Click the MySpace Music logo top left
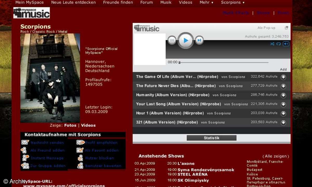The image size is (312, 187). tap(31, 13)
